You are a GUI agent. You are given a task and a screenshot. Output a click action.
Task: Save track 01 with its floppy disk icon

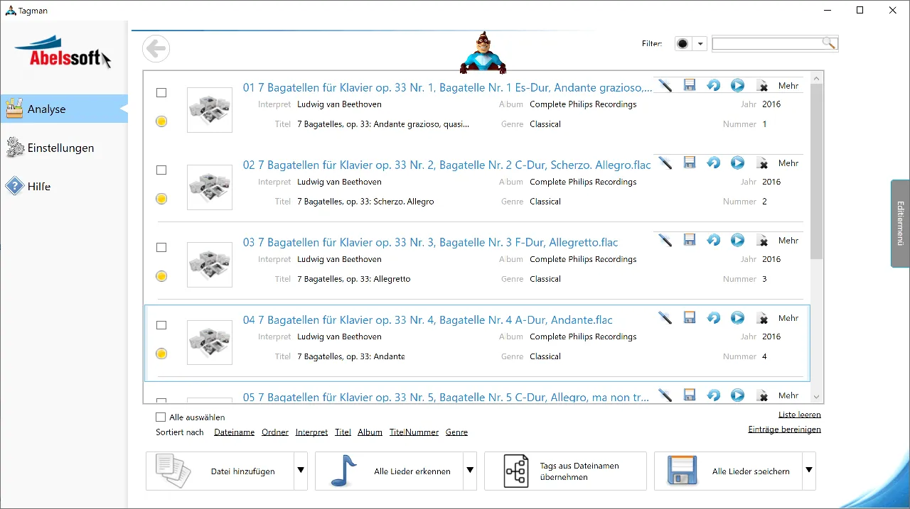(x=689, y=85)
